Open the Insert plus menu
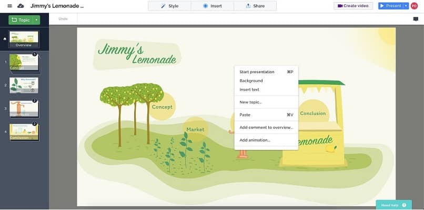Image resolution: width=424 pixels, height=210 pixels. click(x=213, y=6)
